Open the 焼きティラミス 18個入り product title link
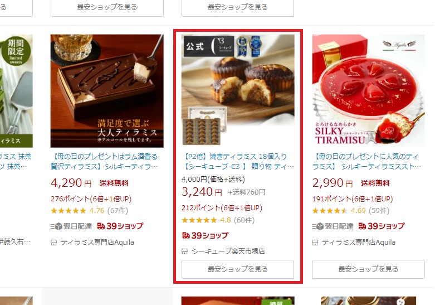Screen dimensions: 435x305 [238, 161]
